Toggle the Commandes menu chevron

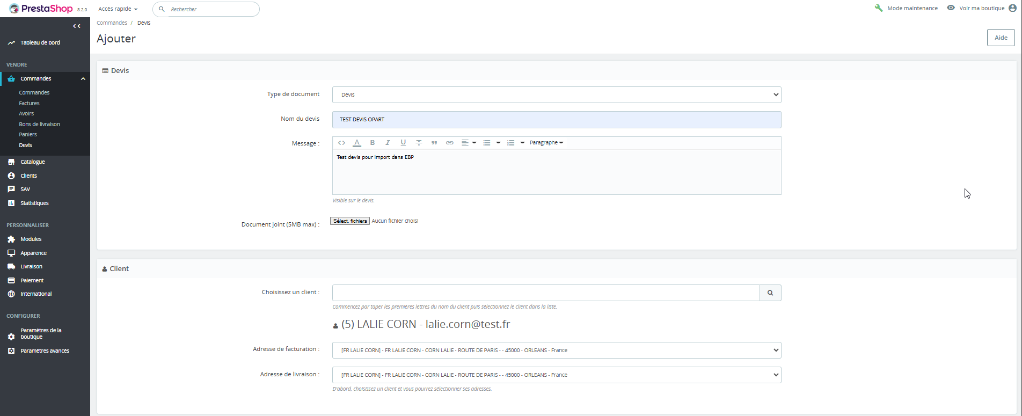83,79
